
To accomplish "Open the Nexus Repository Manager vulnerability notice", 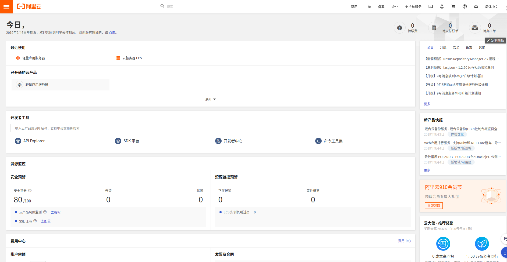I will (462, 59).
